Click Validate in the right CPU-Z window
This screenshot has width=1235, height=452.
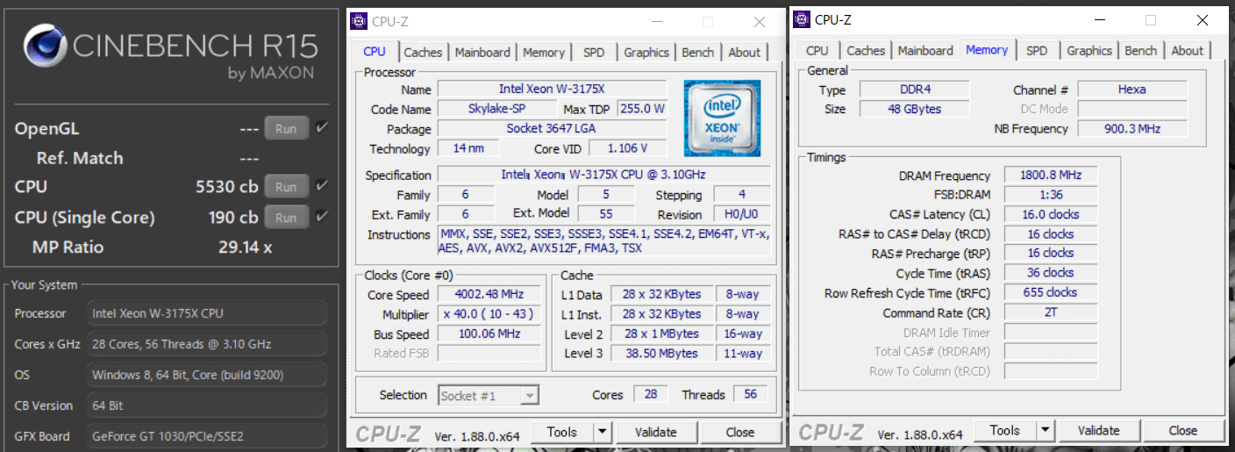point(1099,430)
